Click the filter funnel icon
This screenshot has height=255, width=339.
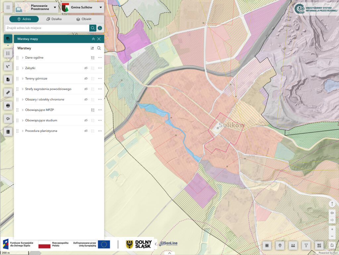pos(306,245)
